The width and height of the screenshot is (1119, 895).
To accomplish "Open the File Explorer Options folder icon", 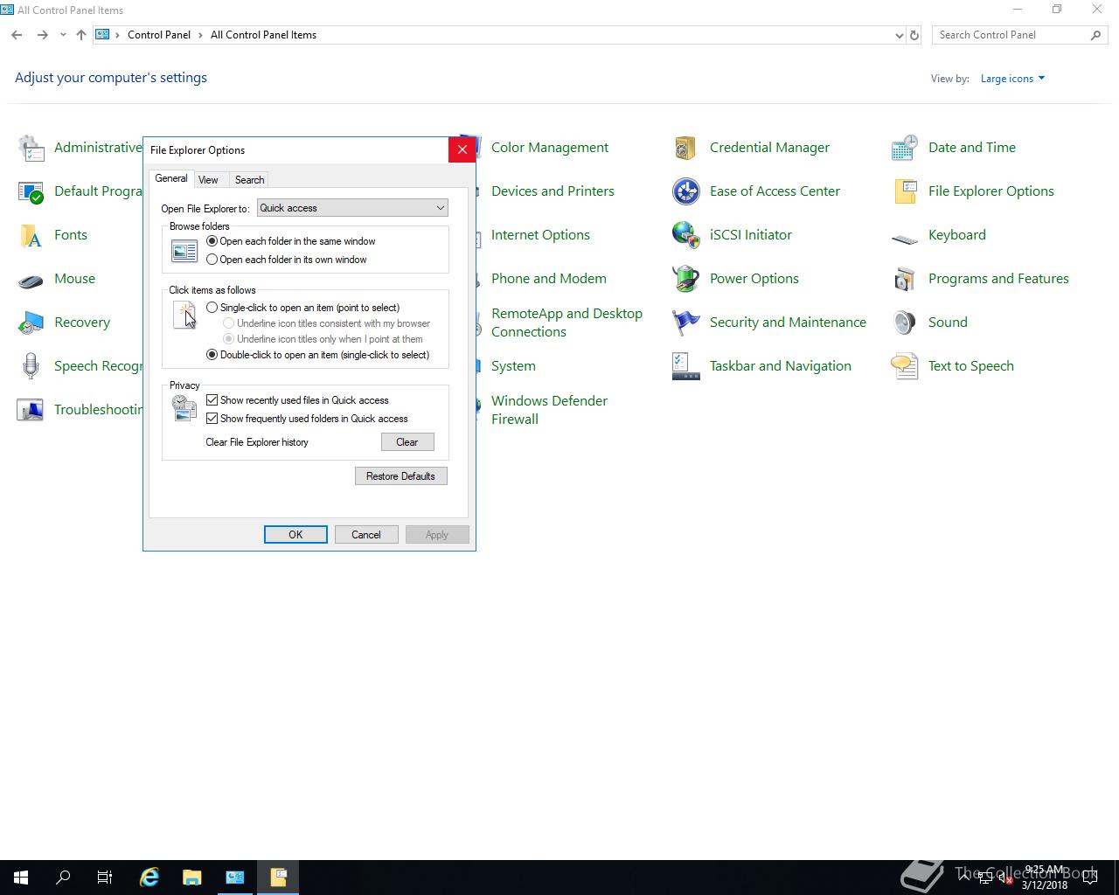I will pyautogui.click(x=905, y=191).
